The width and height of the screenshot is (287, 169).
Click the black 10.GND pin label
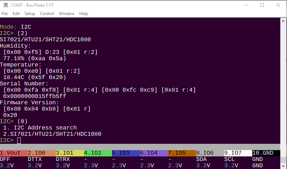coord(266,153)
